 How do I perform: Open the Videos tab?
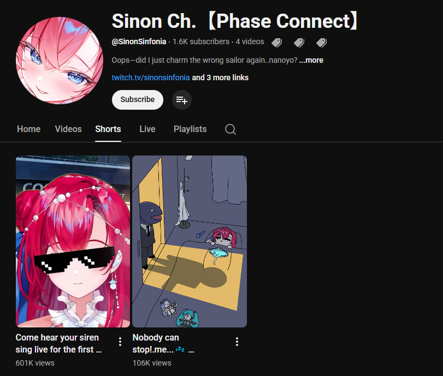pos(68,129)
